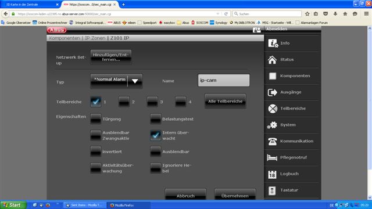This screenshot has width=372, height=209.
Task: Click the Pflegenotruf bed icon
Action: (x=272, y=157)
